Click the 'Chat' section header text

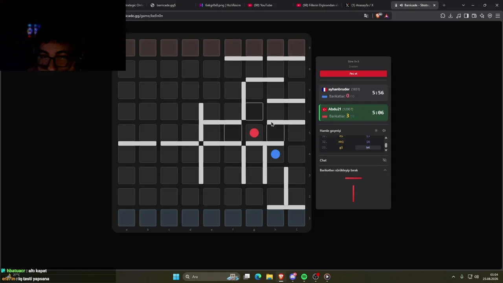tap(323, 160)
